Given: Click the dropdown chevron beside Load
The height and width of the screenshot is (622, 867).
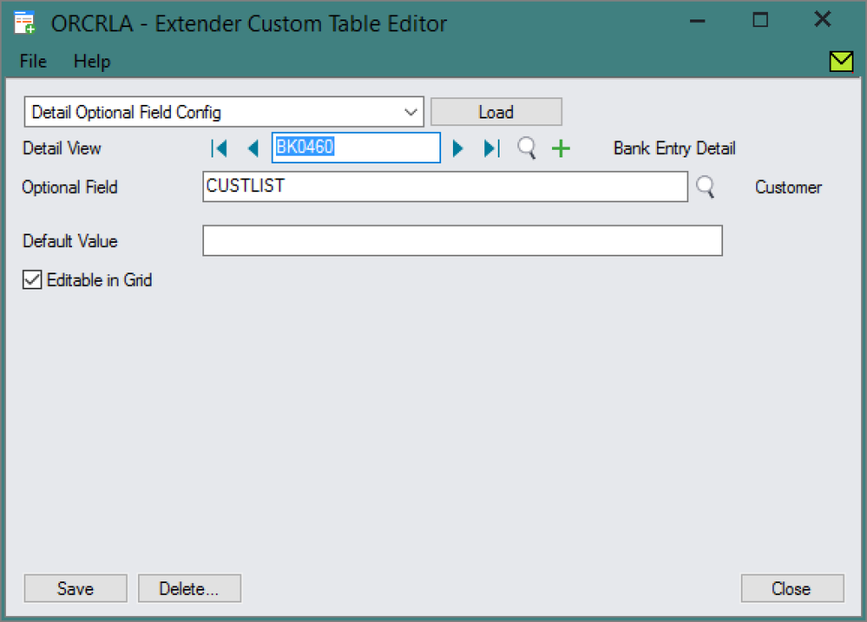Looking at the screenshot, I should [x=412, y=111].
